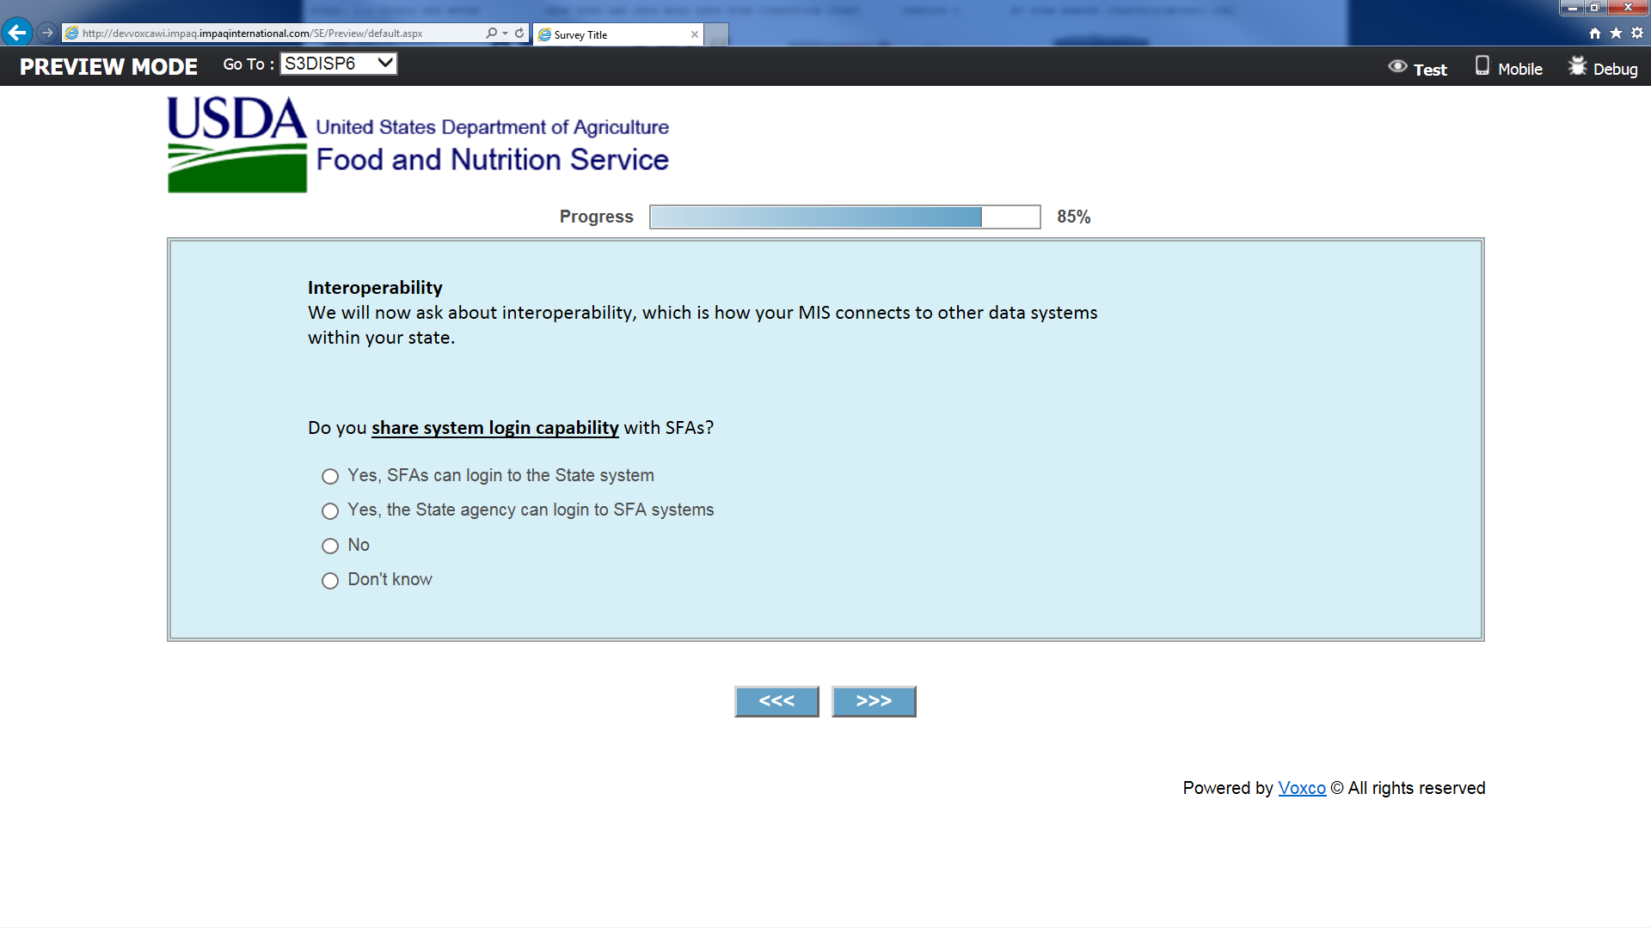
Task: Select 'Yes, SFAs can login to the State system'
Action: click(330, 476)
